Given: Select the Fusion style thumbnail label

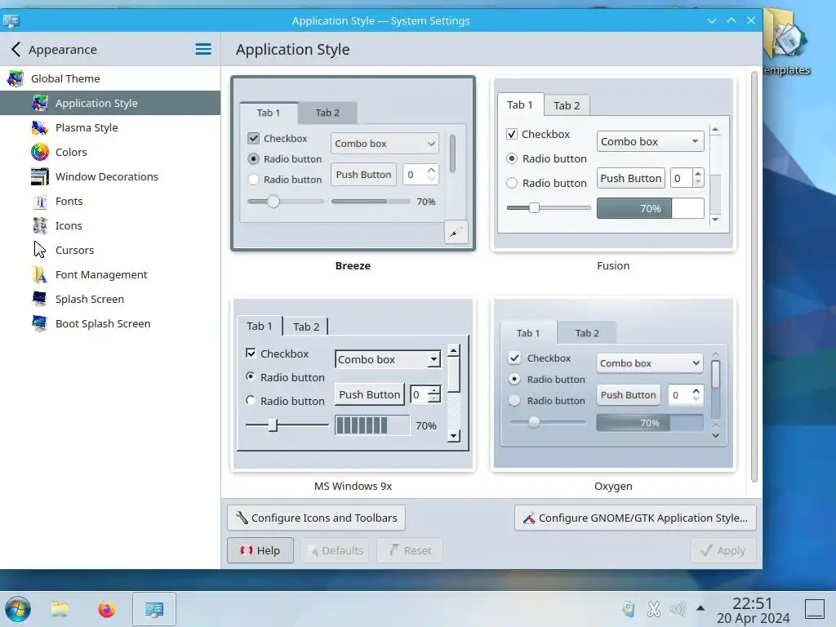Looking at the screenshot, I should (613, 265).
